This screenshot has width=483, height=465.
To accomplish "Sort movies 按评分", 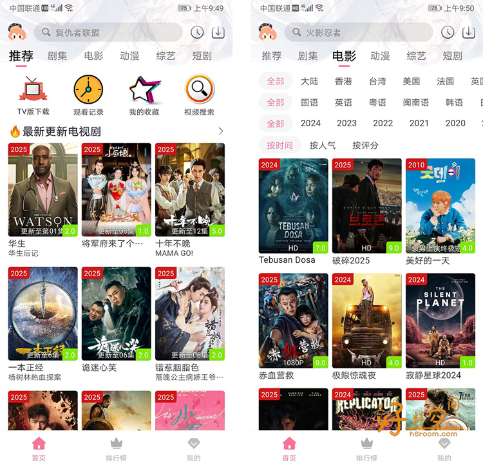I will 365,145.
